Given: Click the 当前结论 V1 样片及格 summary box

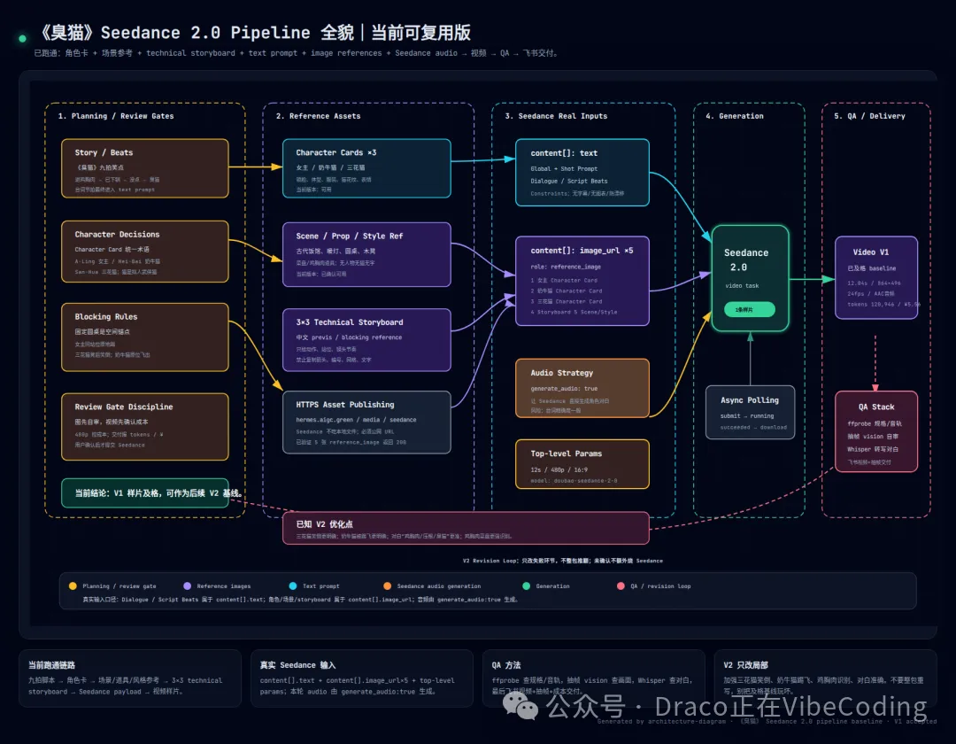Looking at the screenshot, I should click(x=145, y=492).
